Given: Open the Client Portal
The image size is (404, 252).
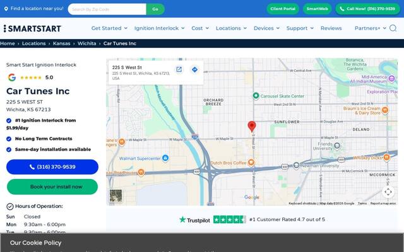Looking at the screenshot, I should (x=283, y=9).
